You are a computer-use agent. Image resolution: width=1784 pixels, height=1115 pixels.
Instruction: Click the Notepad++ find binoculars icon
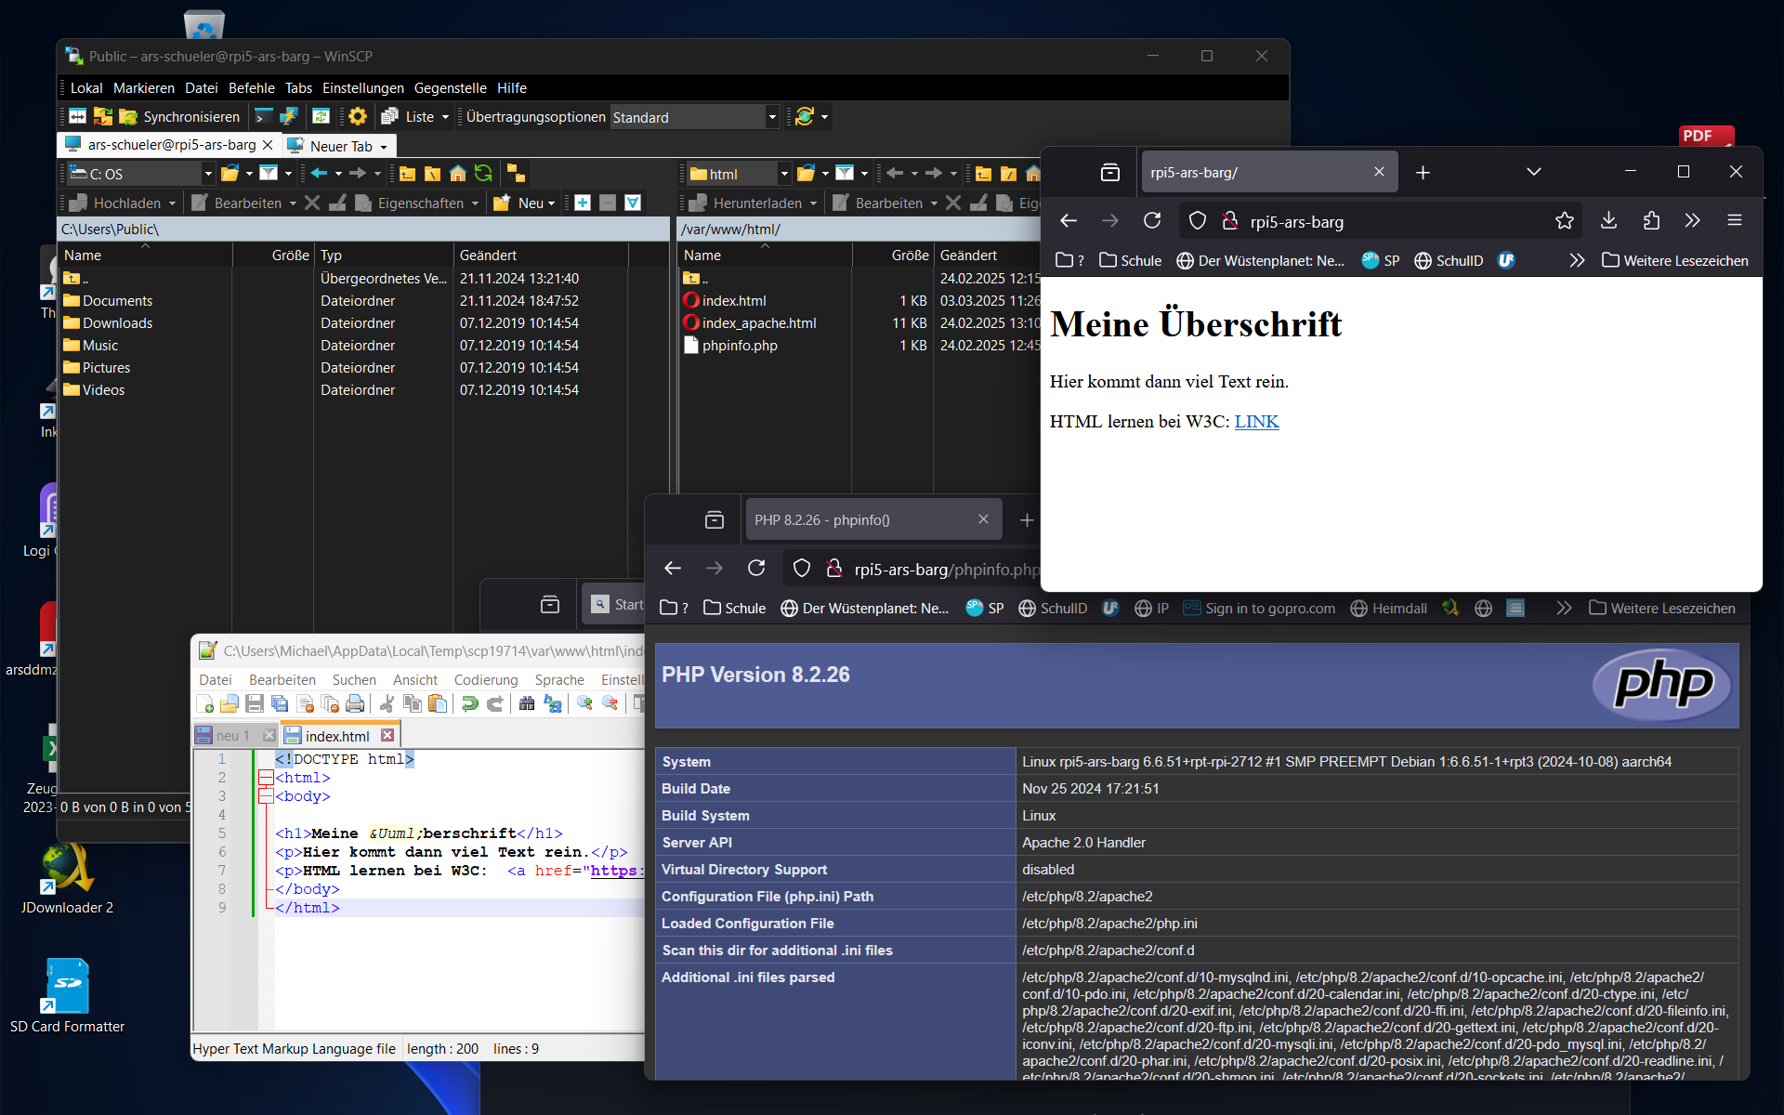[527, 704]
